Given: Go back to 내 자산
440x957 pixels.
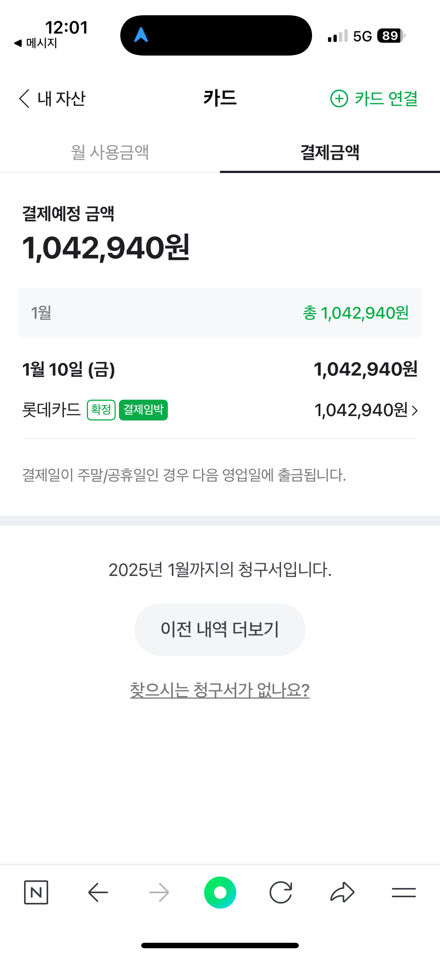Looking at the screenshot, I should (x=52, y=99).
